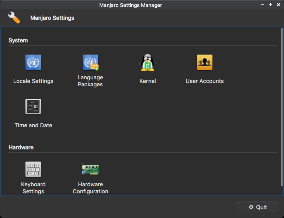The width and height of the screenshot is (284, 218).
Task: Minimize the Manjaro Settings Manager window
Action: (262, 5)
